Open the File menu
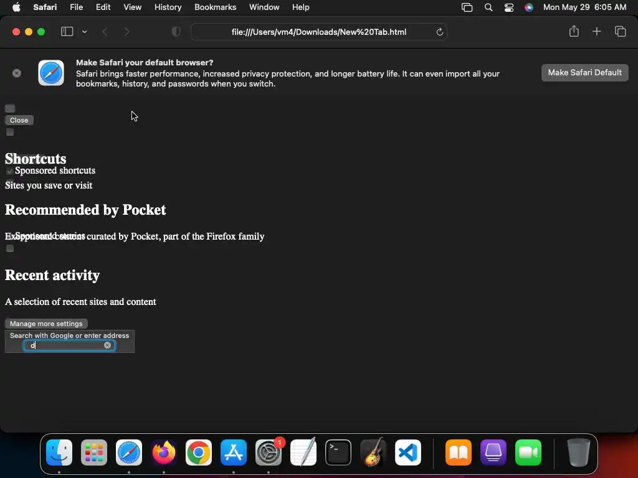The height and width of the screenshot is (478, 638). tap(77, 7)
